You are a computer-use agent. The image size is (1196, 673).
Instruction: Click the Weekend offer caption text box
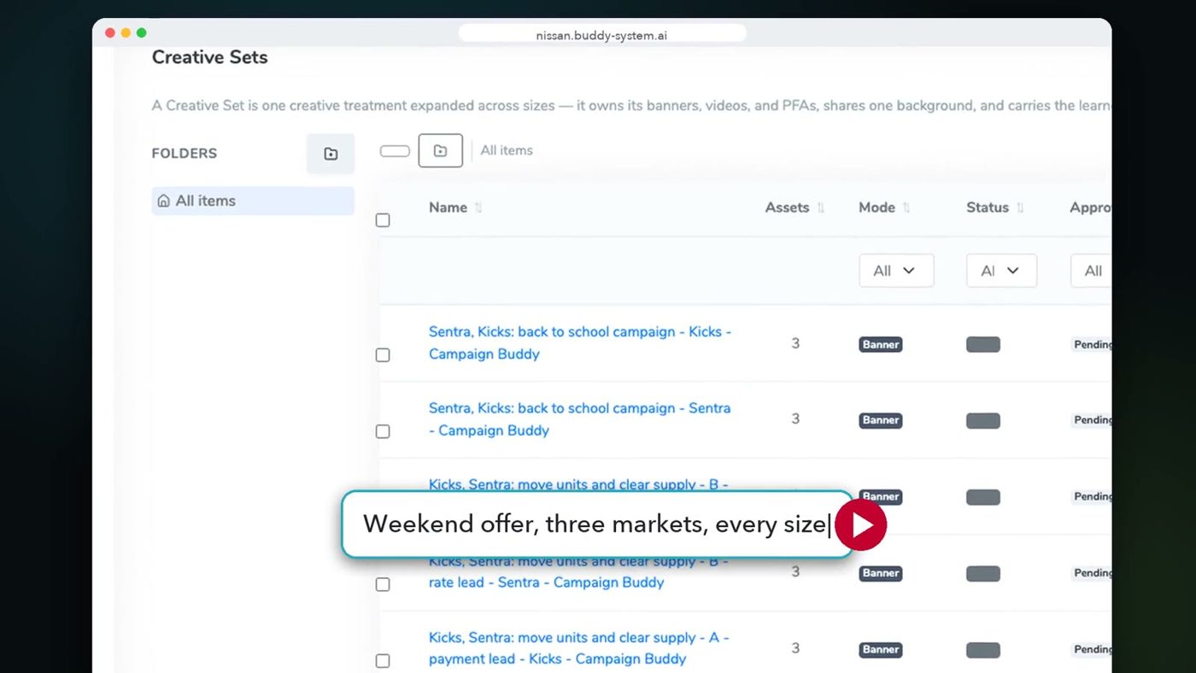pyautogui.click(x=597, y=524)
